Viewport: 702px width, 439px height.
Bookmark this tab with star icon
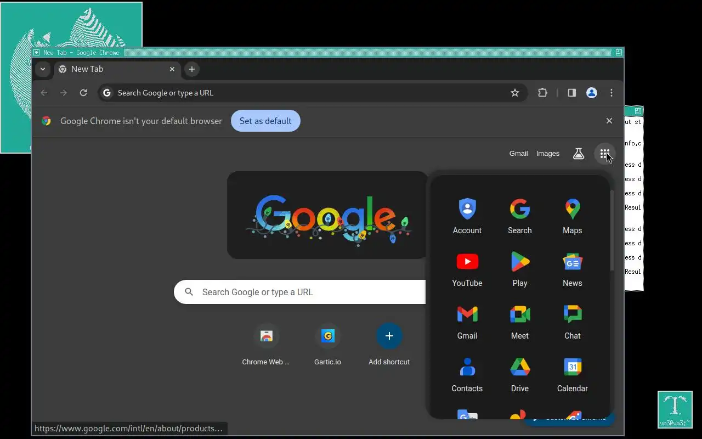tap(515, 93)
